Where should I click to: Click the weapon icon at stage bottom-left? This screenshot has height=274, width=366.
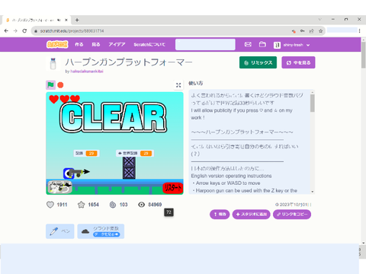(60, 187)
